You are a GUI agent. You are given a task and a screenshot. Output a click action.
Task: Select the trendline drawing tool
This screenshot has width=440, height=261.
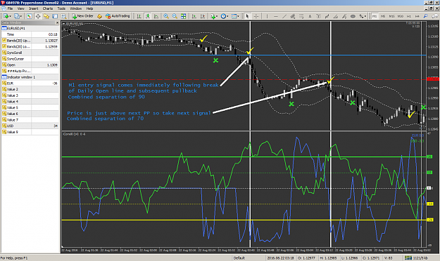284,16
